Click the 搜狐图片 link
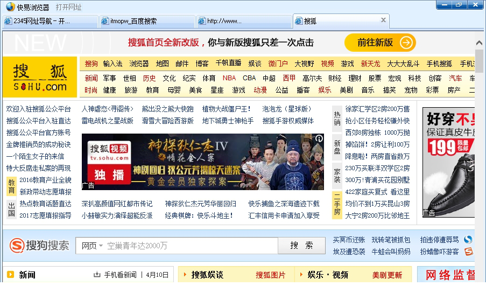 pyautogui.click(x=270, y=275)
